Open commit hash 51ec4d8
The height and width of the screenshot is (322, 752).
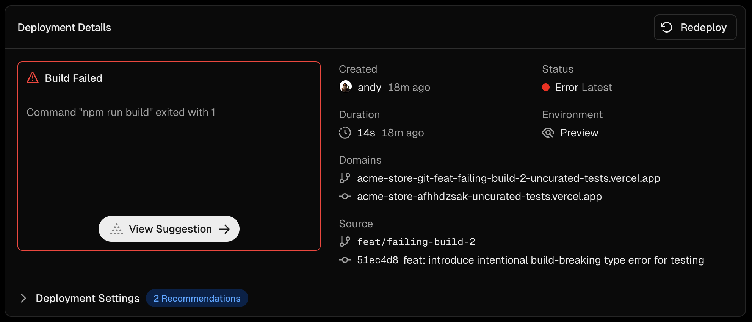[x=378, y=260]
